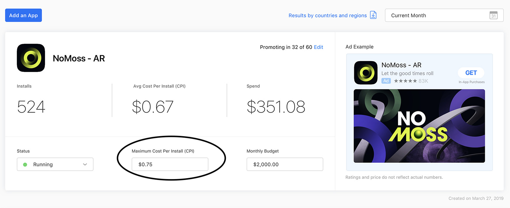
Task: Click the NoMoss icon in the Ad Example preview
Action: [366, 72]
